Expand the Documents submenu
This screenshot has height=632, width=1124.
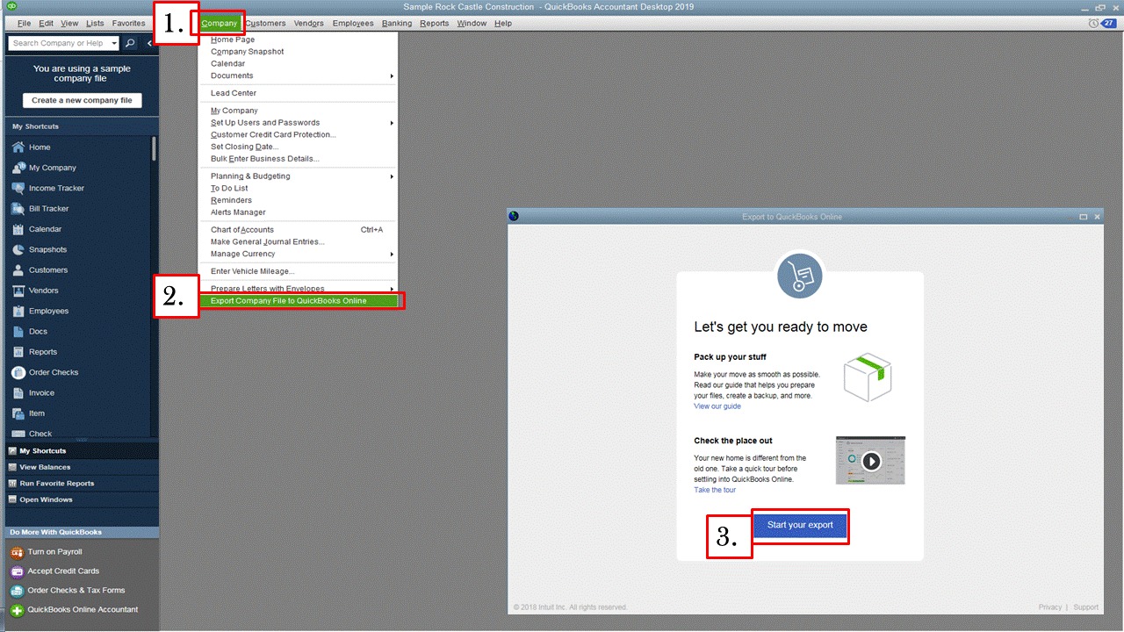[x=231, y=75]
